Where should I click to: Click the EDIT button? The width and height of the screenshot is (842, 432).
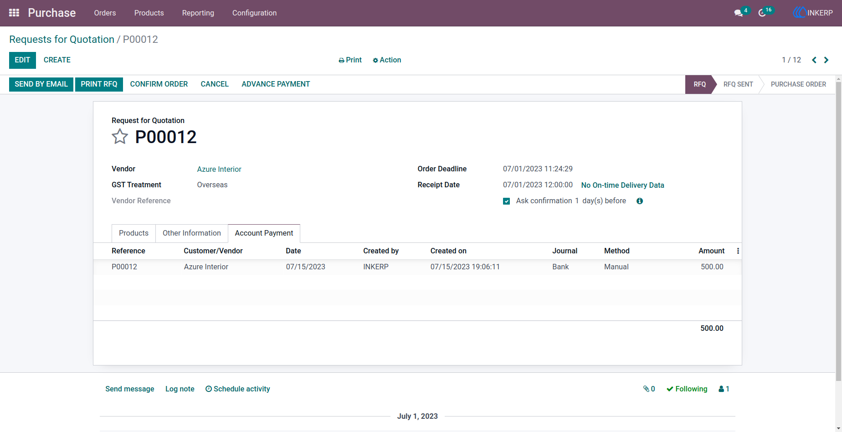22,60
